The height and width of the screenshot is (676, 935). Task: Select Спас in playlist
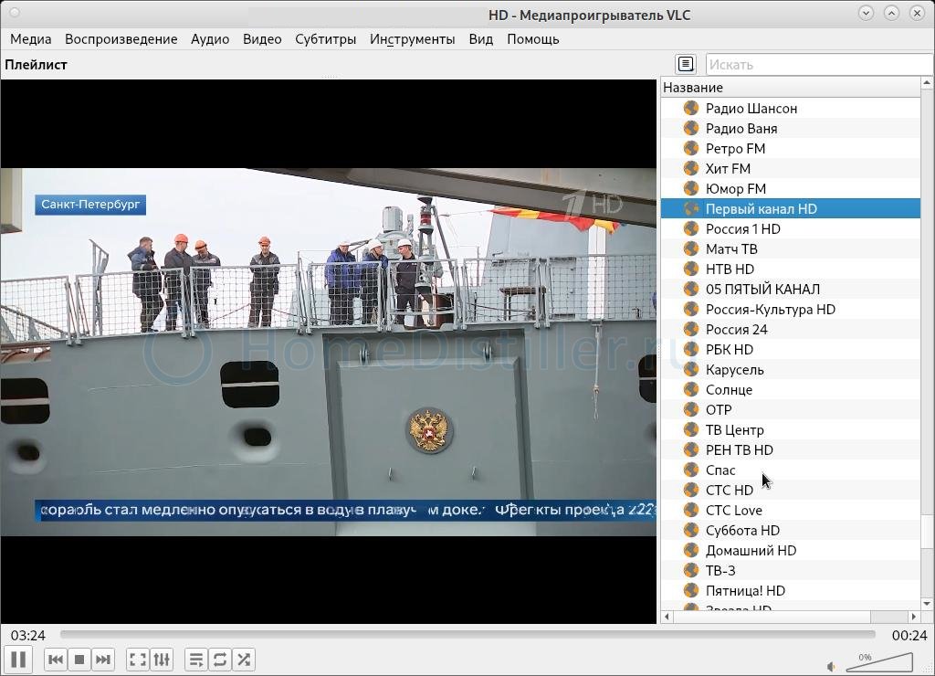pyautogui.click(x=791, y=470)
